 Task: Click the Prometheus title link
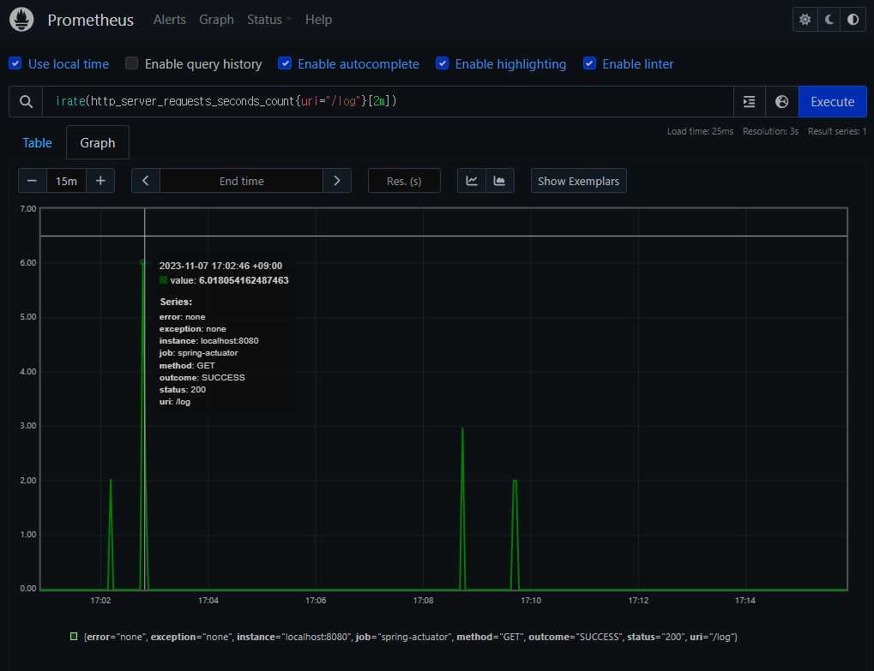(90, 20)
